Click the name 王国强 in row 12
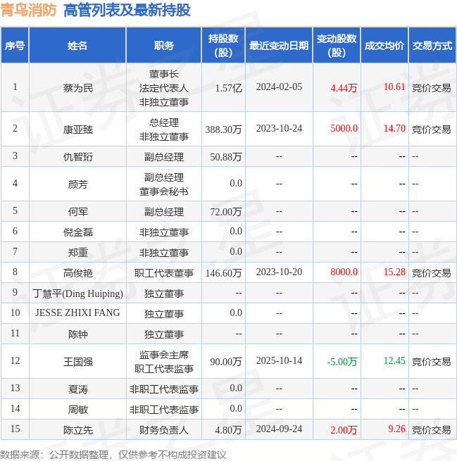457x461 pixels. (78, 362)
